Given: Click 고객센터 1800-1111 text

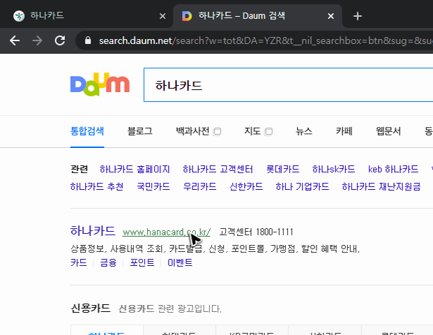Looking at the screenshot, I should (257, 232).
